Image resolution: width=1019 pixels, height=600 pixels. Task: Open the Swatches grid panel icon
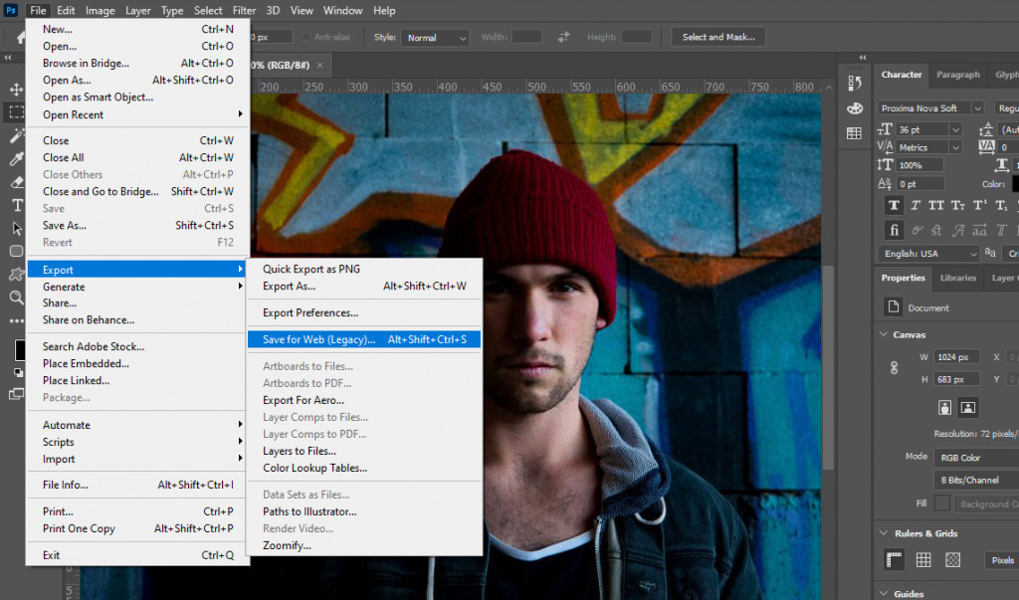[855, 133]
